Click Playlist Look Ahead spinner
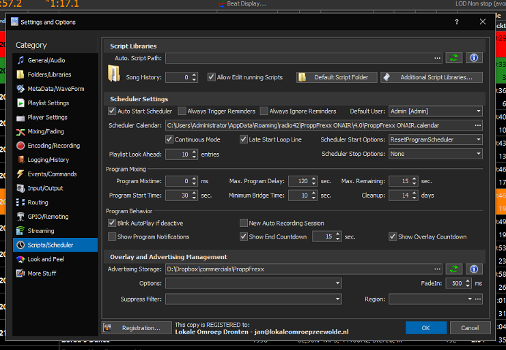Viewport: 506px width, 350px height. pyautogui.click(x=182, y=154)
